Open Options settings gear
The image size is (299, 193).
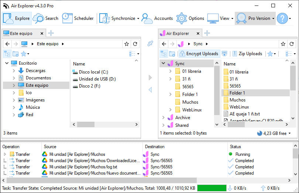click(x=190, y=18)
